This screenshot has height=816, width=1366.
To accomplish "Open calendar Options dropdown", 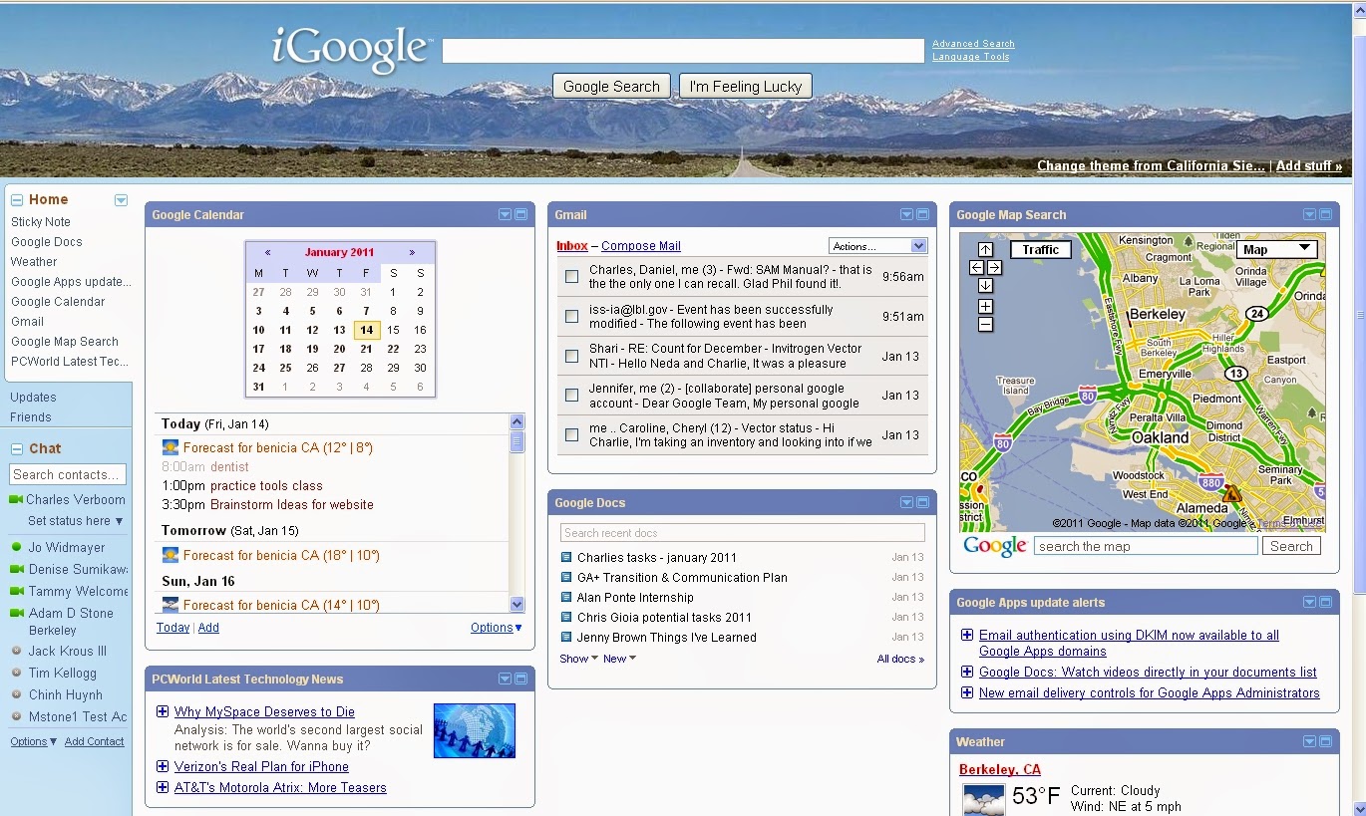I will tap(497, 628).
